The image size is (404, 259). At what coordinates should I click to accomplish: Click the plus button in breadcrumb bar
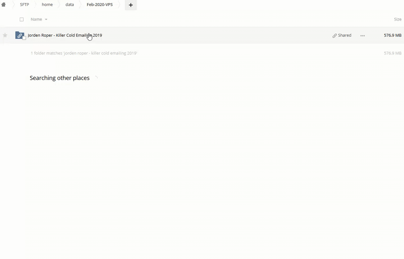coord(131,5)
